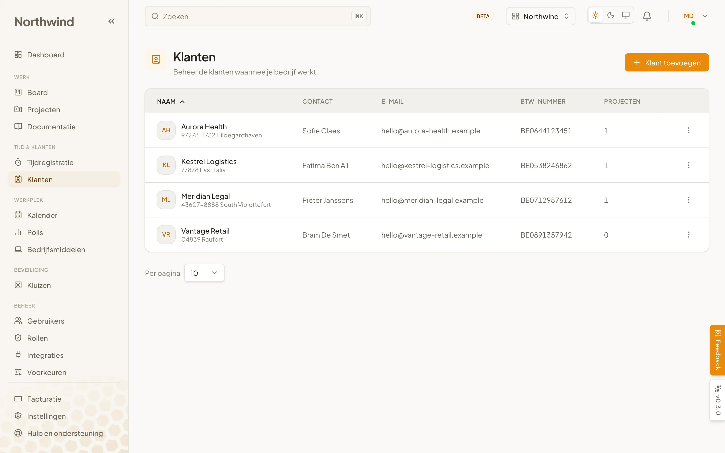Switch to light theme
This screenshot has width=725, height=453.
[x=595, y=15]
